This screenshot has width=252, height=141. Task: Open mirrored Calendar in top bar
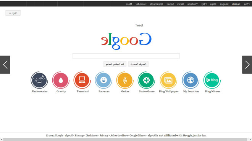(x=141, y=4)
